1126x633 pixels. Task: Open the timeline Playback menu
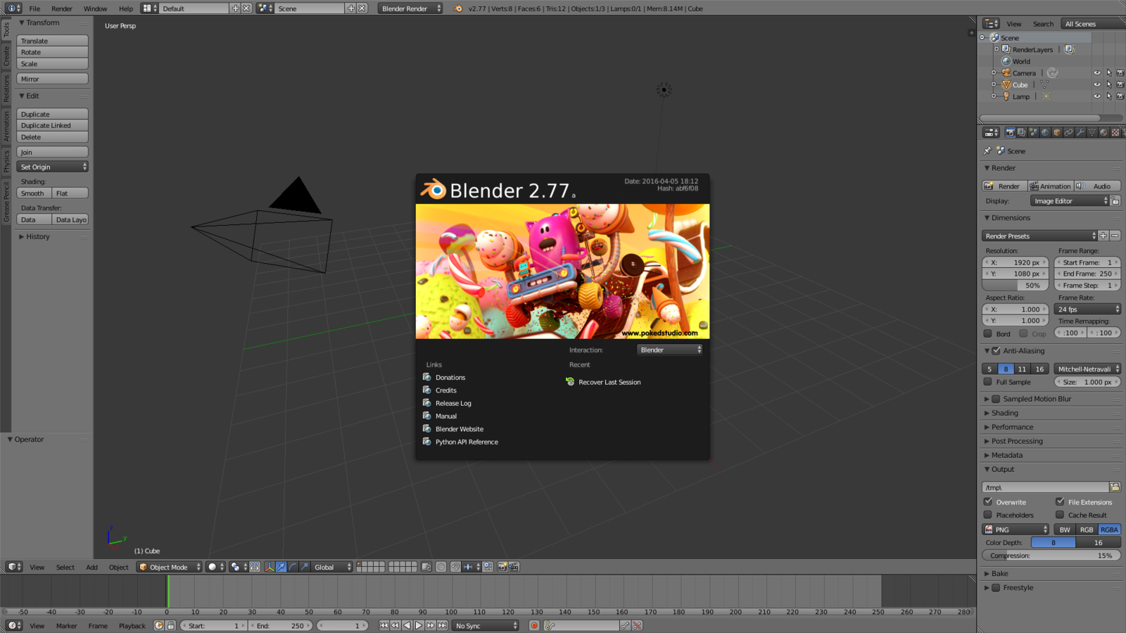click(x=132, y=625)
